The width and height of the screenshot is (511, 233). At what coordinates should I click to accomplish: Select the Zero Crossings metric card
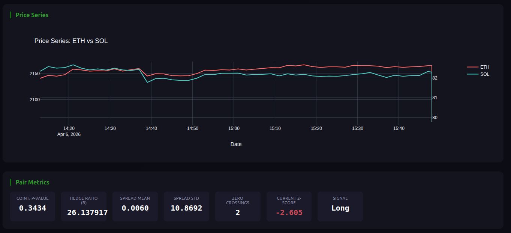[x=238, y=206]
